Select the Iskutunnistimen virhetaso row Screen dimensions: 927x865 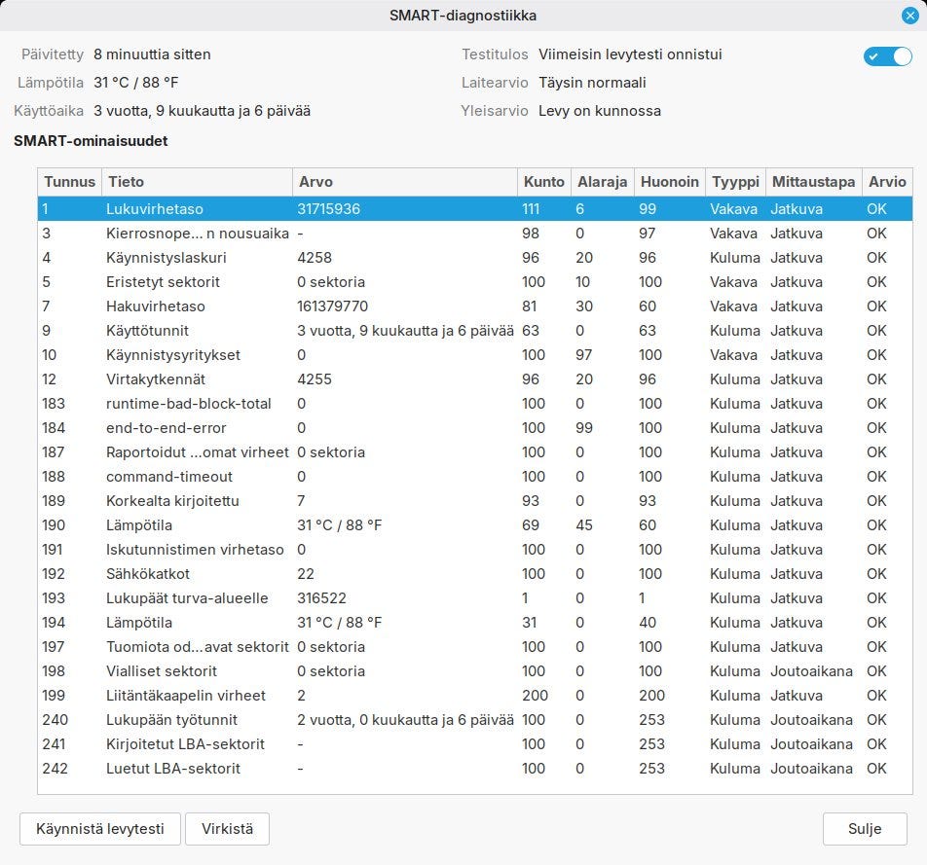click(475, 550)
